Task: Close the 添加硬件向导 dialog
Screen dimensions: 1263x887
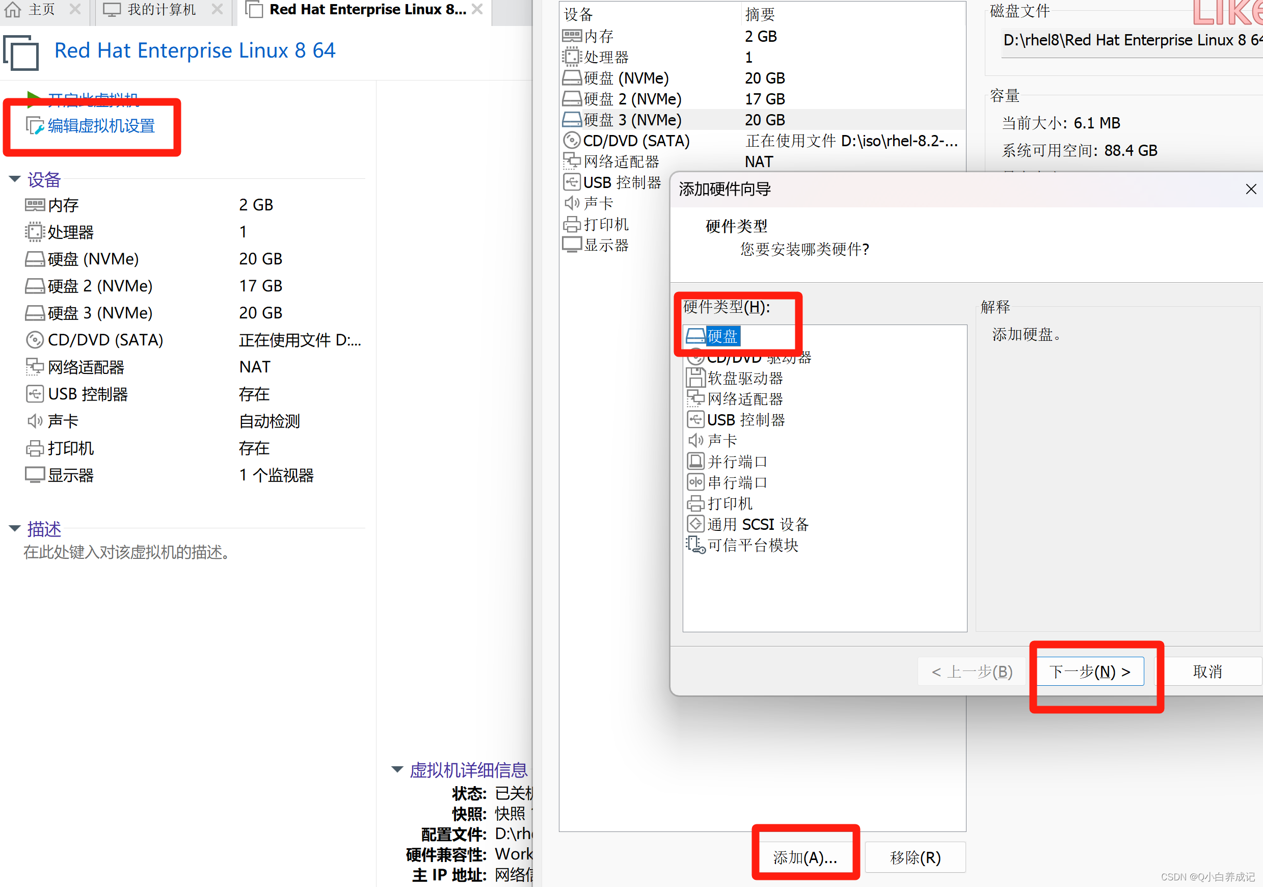Action: 1250,190
